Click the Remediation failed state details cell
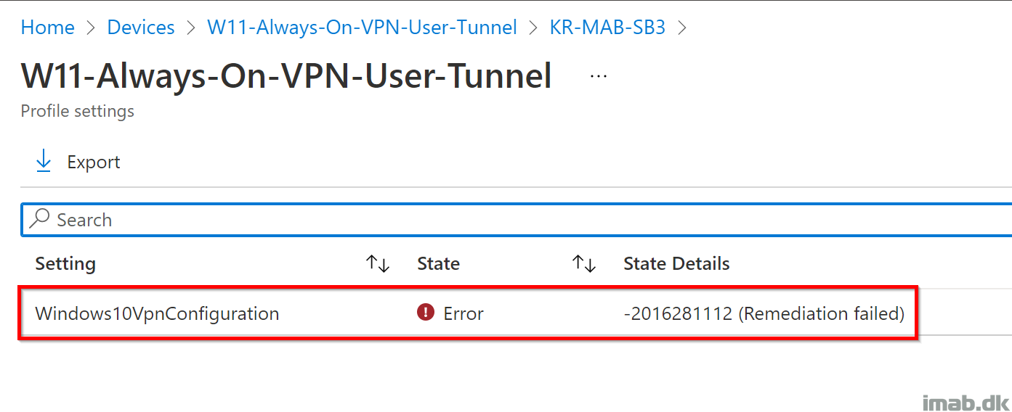1012x412 pixels. click(764, 313)
